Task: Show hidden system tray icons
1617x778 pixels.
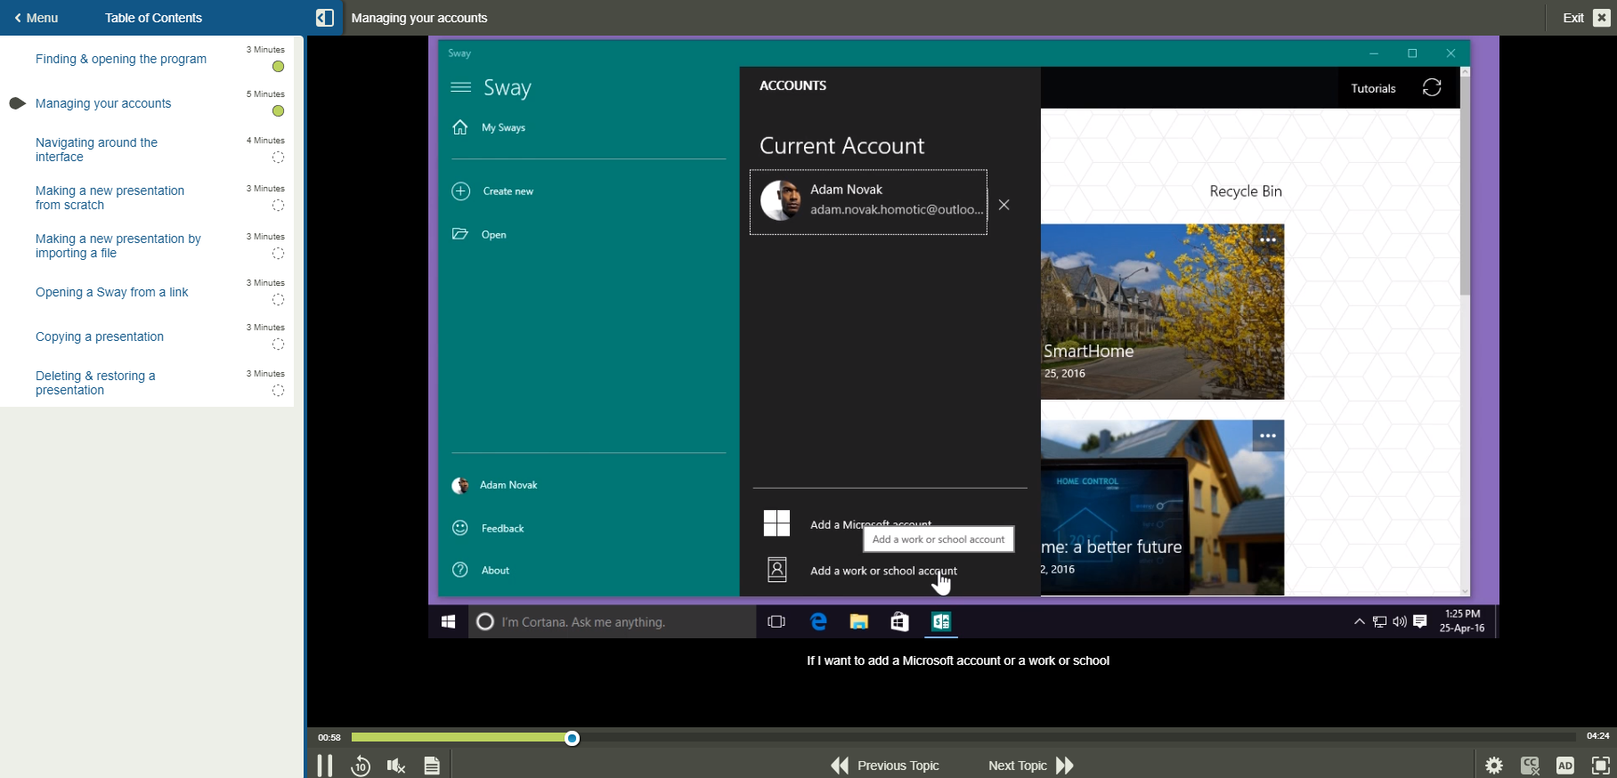Action: [x=1359, y=621]
